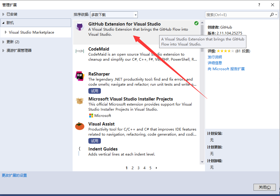
Task: Click in the 搜索(Ctrl+E) search box
Action: [x=237, y=15]
